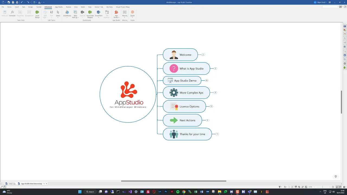The width and height of the screenshot is (347, 195).
Task: Expand the More Complex Aps subtopics
Action: click(215, 93)
